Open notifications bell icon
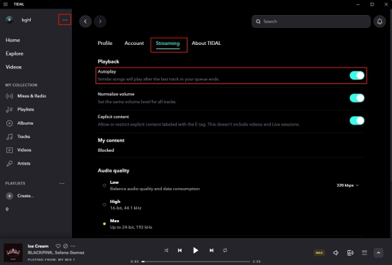The width and height of the screenshot is (392, 265). [379, 21]
